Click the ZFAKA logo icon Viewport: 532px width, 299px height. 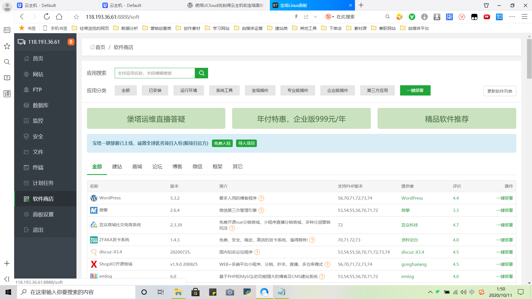(94, 240)
